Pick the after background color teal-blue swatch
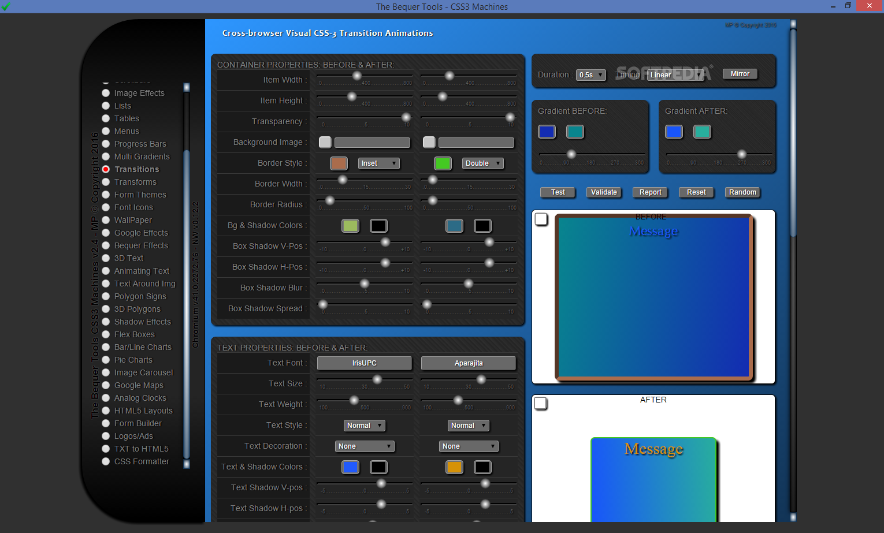884x533 pixels. [x=454, y=226]
